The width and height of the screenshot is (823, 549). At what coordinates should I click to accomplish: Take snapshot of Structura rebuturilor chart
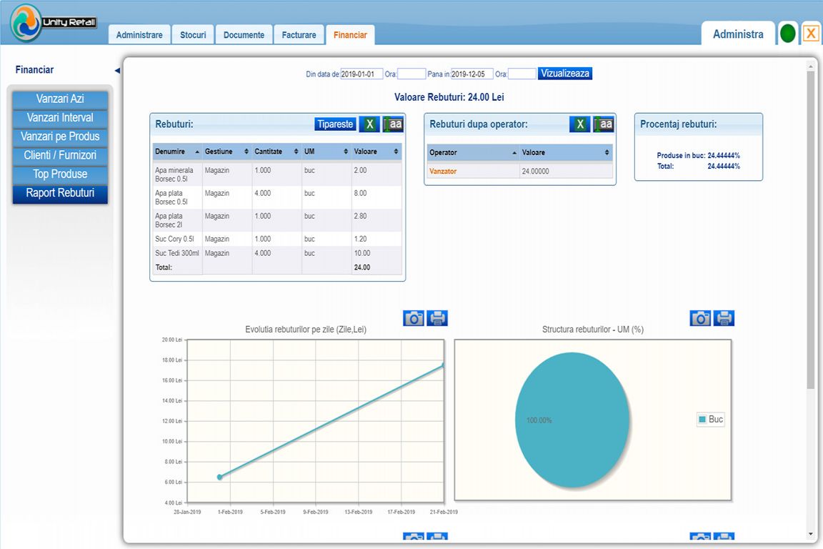(x=700, y=318)
